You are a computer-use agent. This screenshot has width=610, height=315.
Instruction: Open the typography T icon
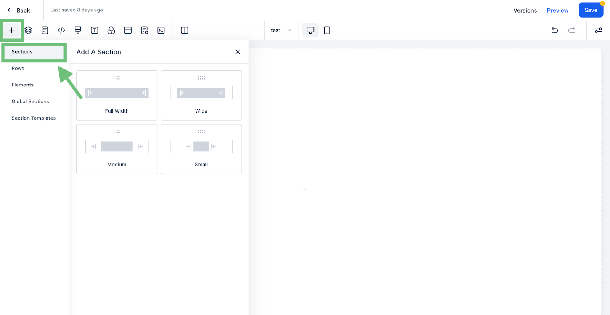(x=95, y=30)
